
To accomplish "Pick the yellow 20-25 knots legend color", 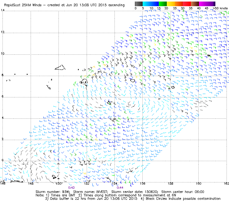I will pyautogui.click(x=171, y=4).
